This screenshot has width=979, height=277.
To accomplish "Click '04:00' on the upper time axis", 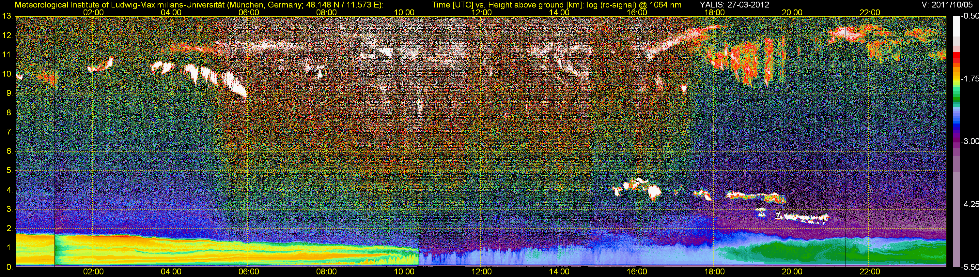I will [171, 12].
